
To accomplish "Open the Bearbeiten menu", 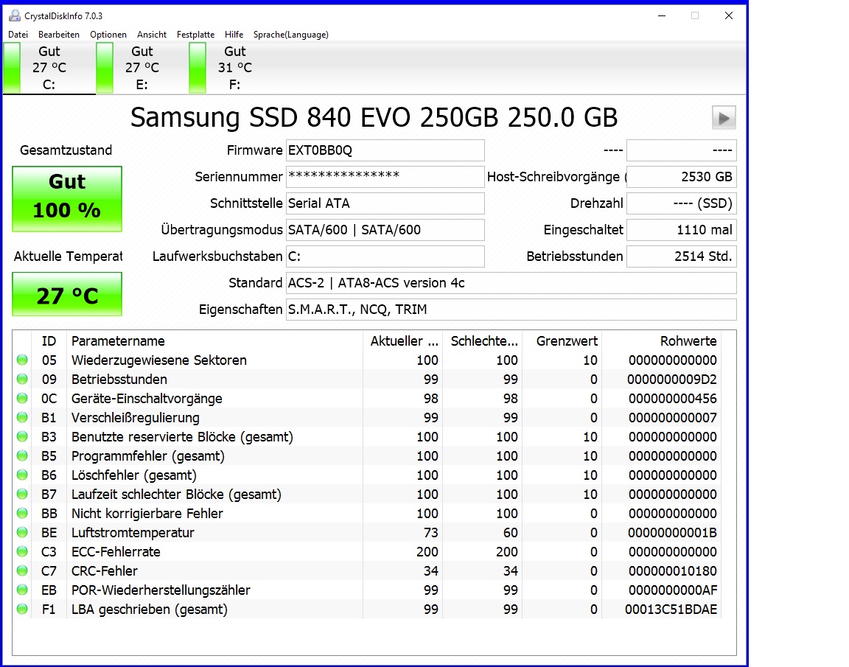I will click(58, 35).
